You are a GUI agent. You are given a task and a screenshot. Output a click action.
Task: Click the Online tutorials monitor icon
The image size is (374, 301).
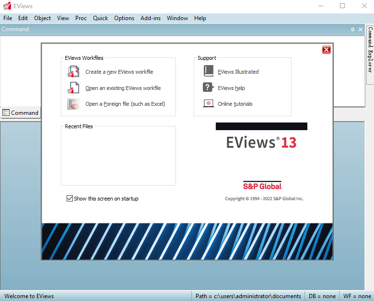pyautogui.click(x=208, y=103)
